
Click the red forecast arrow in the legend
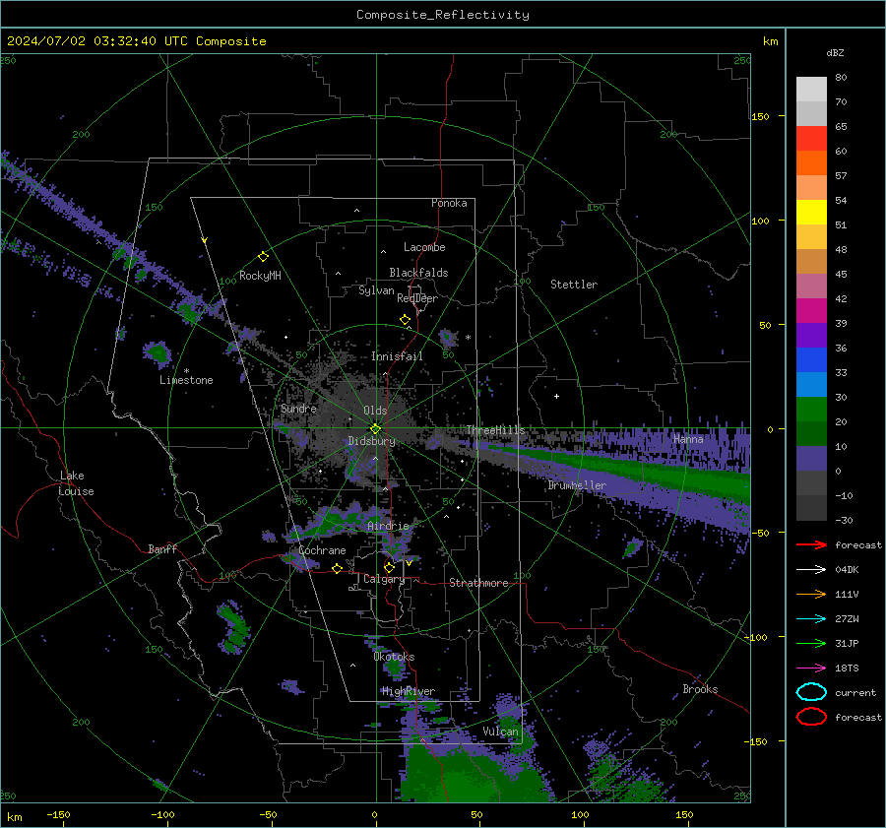click(x=811, y=544)
